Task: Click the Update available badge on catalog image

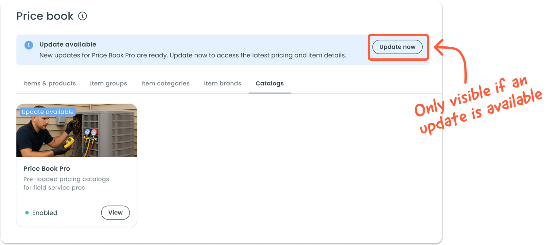Action: [48, 112]
